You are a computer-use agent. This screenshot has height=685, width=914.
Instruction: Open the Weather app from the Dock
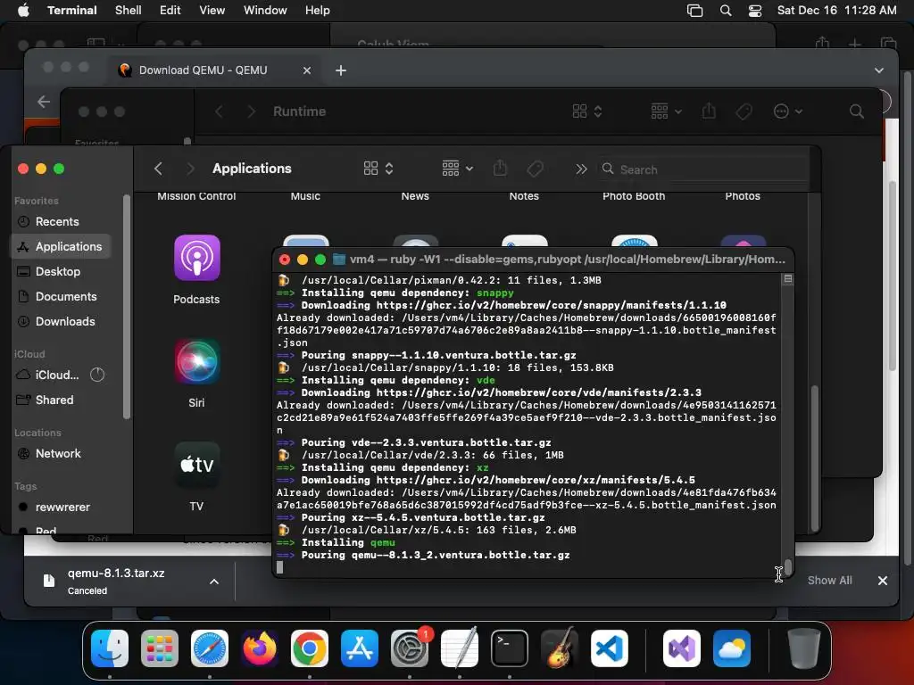pyautogui.click(x=732, y=648)
